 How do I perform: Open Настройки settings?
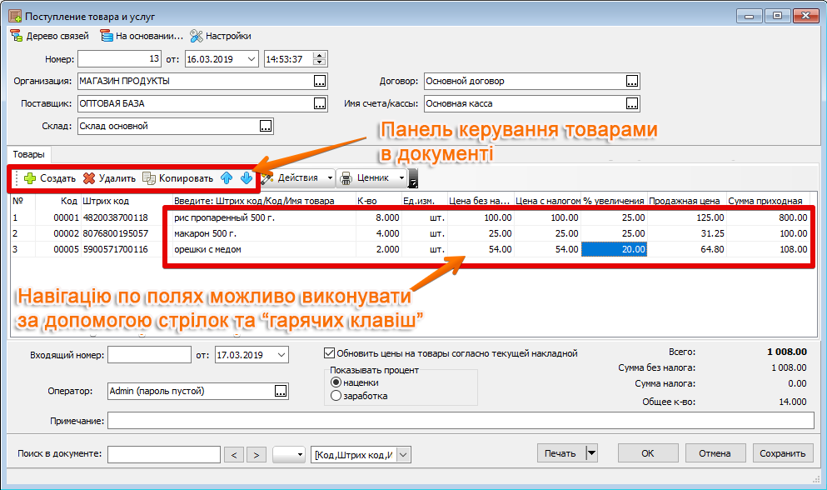click(x=221, y=36)
